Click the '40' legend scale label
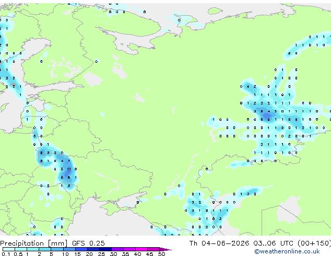 tap(137, 254)
